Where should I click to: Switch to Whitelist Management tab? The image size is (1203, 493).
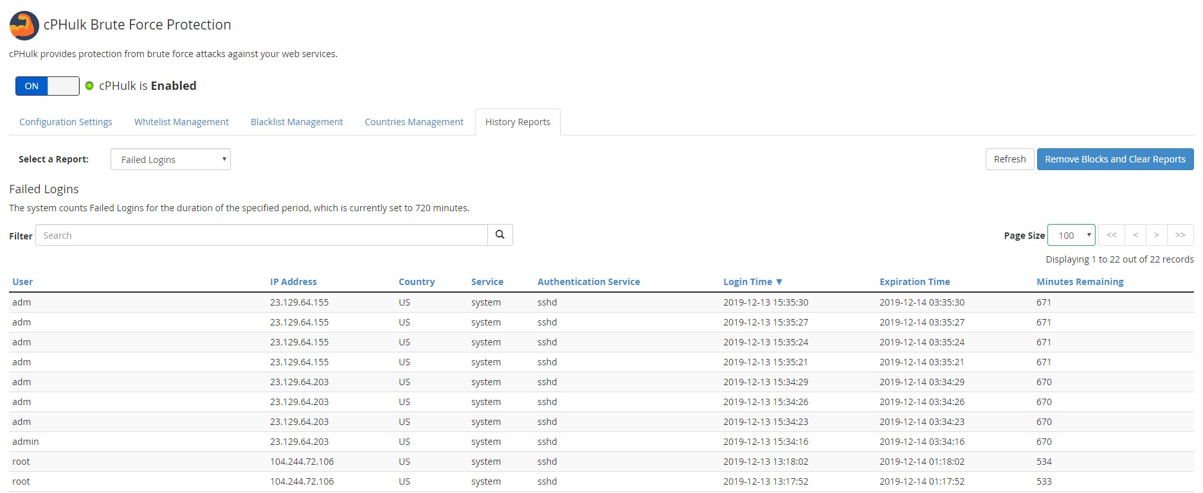click(181, 122)
